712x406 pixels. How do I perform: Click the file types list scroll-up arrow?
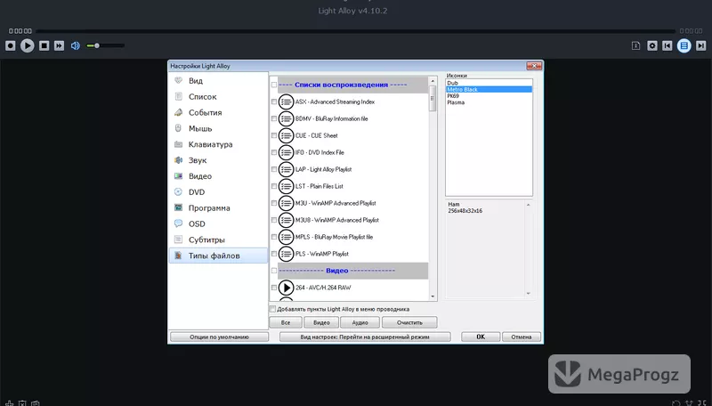coord(433,81)
